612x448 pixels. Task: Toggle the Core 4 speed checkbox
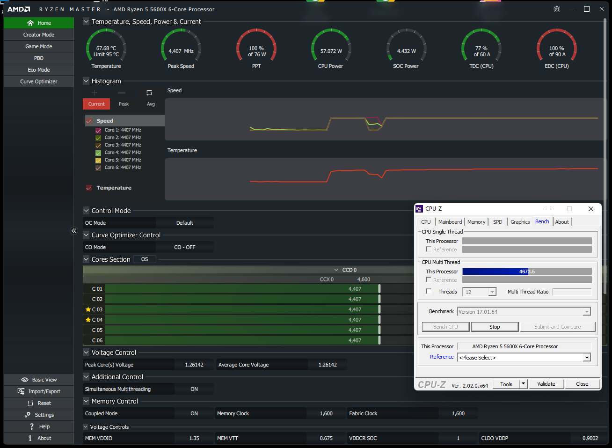[98, 153]
